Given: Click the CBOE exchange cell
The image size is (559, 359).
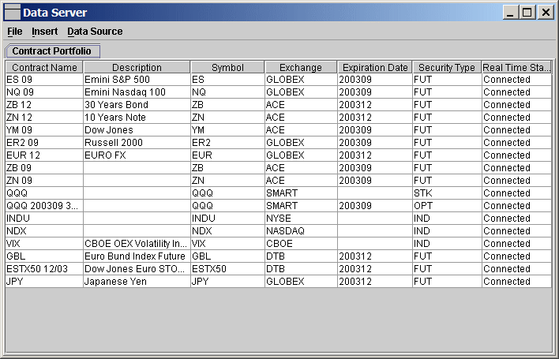Looking at the screenshot, I should (302, 244).
